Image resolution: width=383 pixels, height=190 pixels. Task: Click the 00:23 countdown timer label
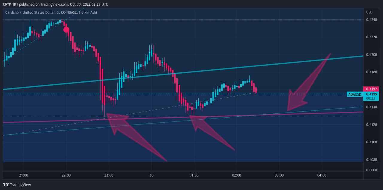click(371, 98)
